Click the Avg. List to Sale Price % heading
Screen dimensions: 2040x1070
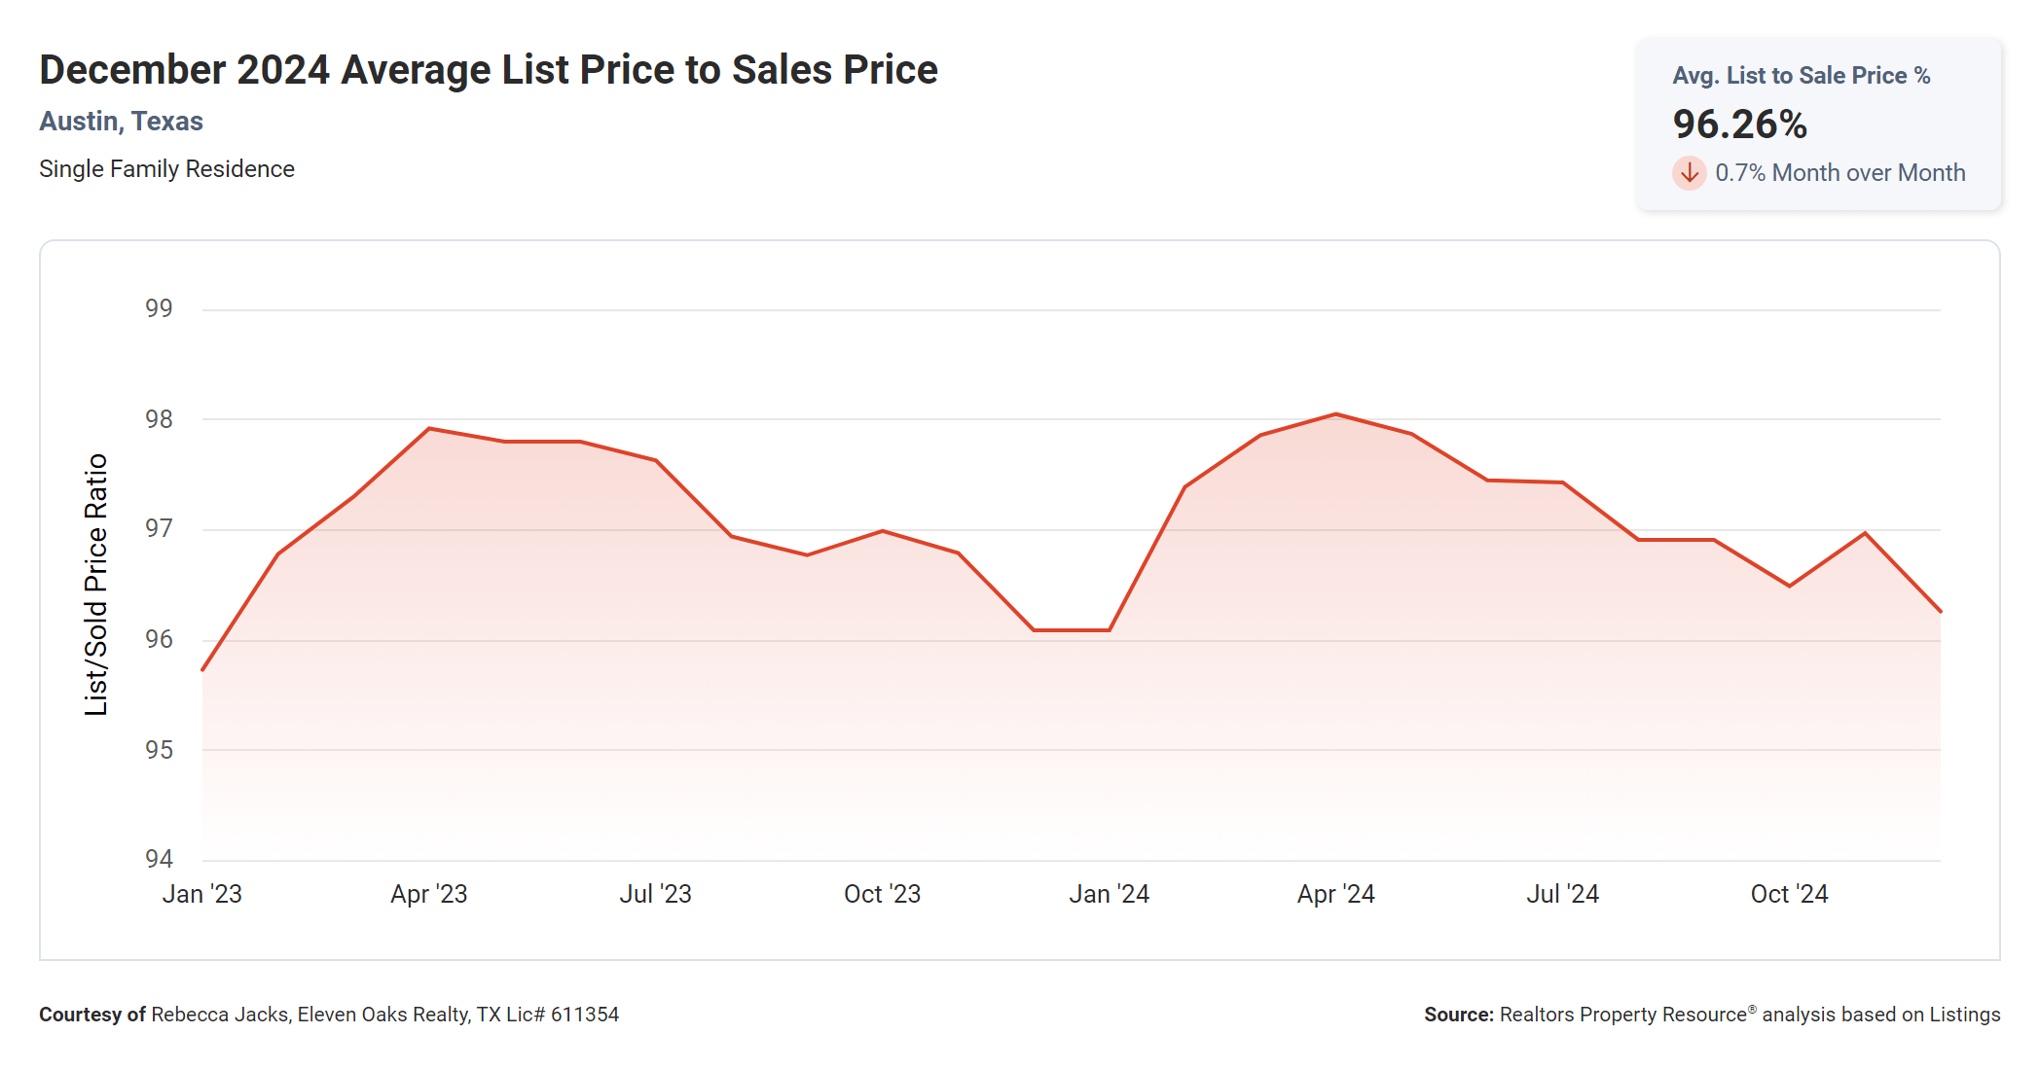[x=1801, y=76]
